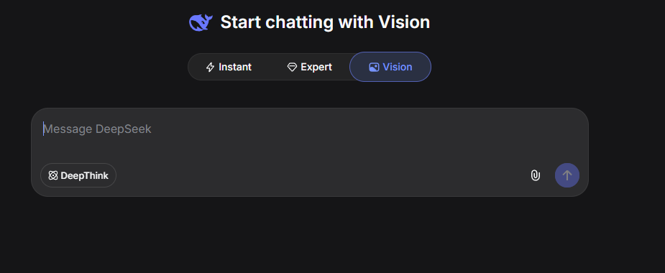Click the diamond icon beside Expert
665x273 pixels.
pyautogui.click(x=292, y=67)
